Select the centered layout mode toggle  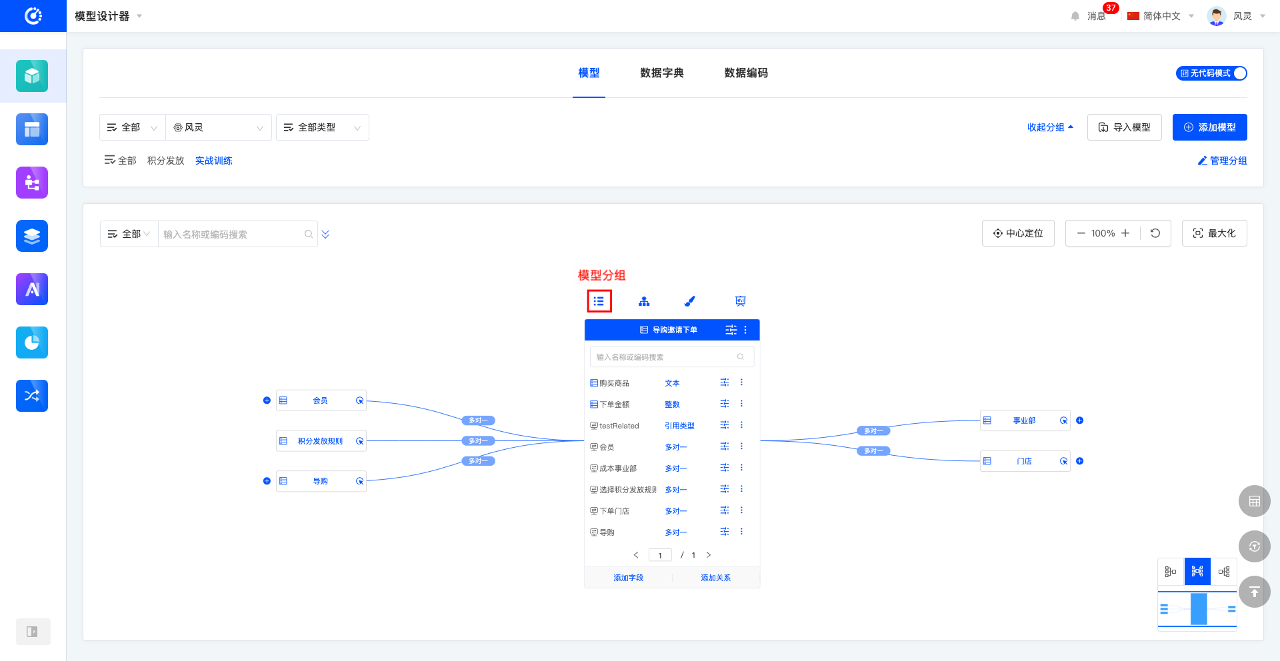point(1197,572)
